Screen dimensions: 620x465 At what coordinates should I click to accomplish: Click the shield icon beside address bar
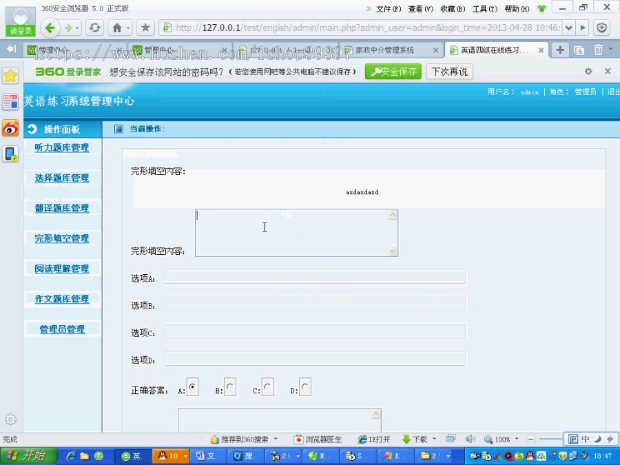click(x=602, y=28)
